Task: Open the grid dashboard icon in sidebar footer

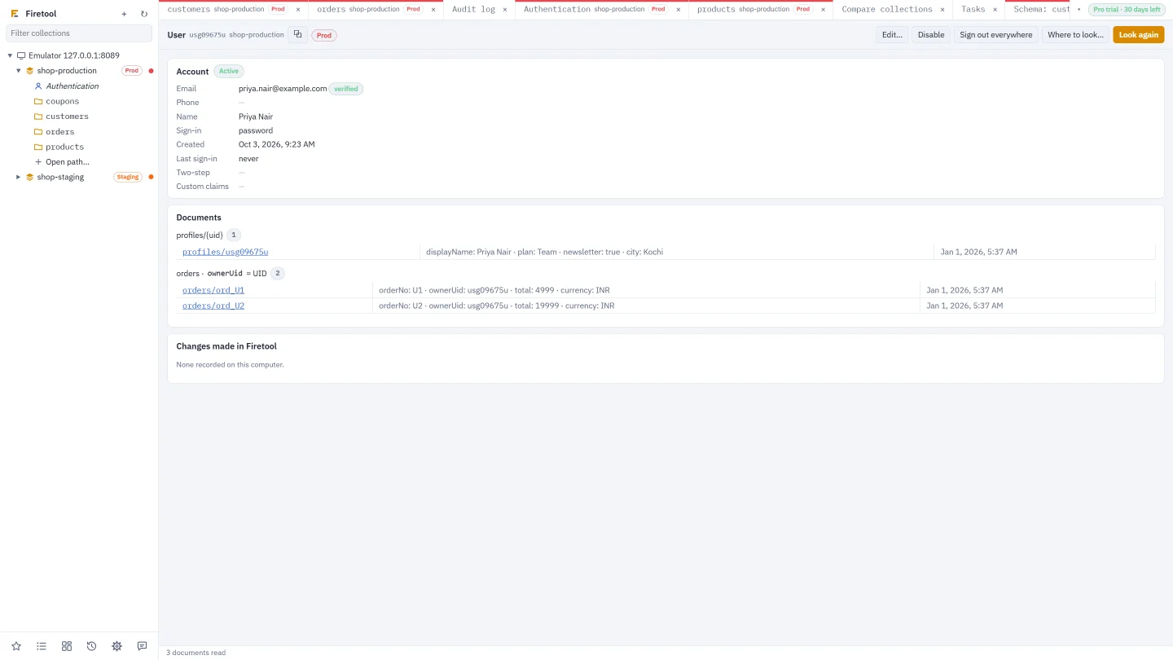Action: click(67, 646)
